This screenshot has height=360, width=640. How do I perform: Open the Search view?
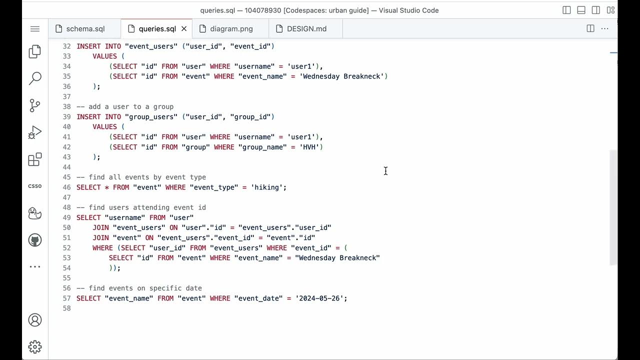click(x=35, y=78)
